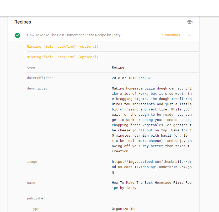This screenshot has height=212, width=219.
Task: Select the type row with value Recipe
Action: pos(113,67)
